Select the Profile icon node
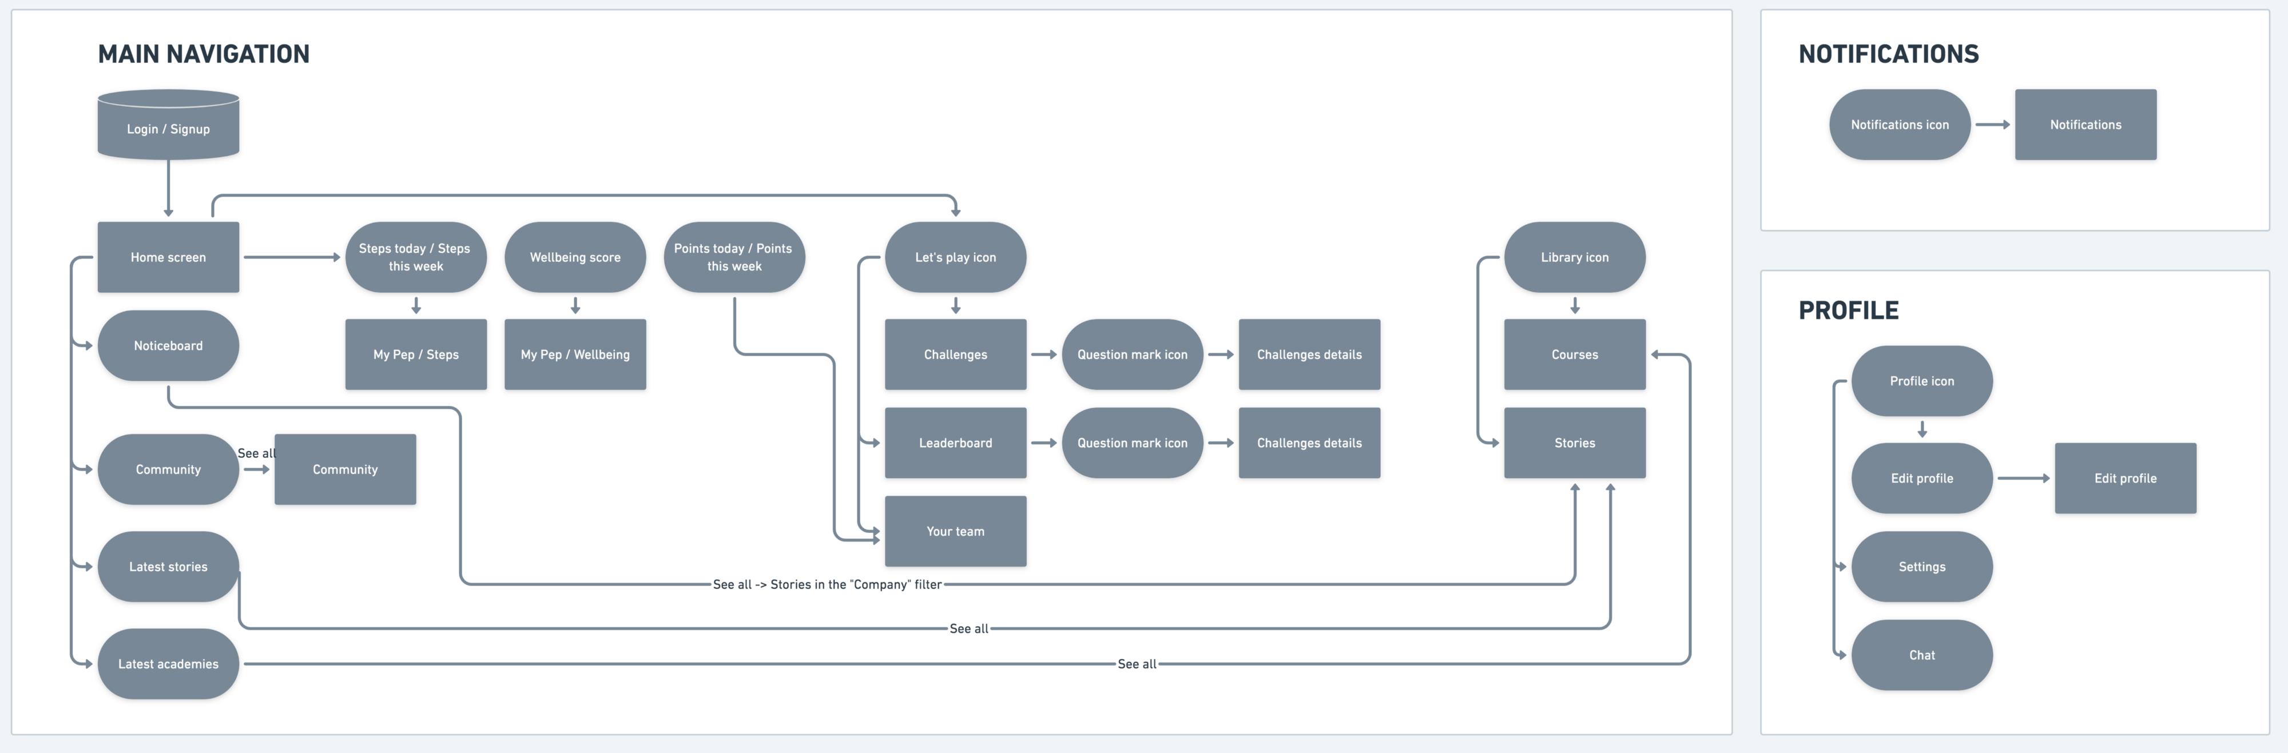 pos(1921,381)
